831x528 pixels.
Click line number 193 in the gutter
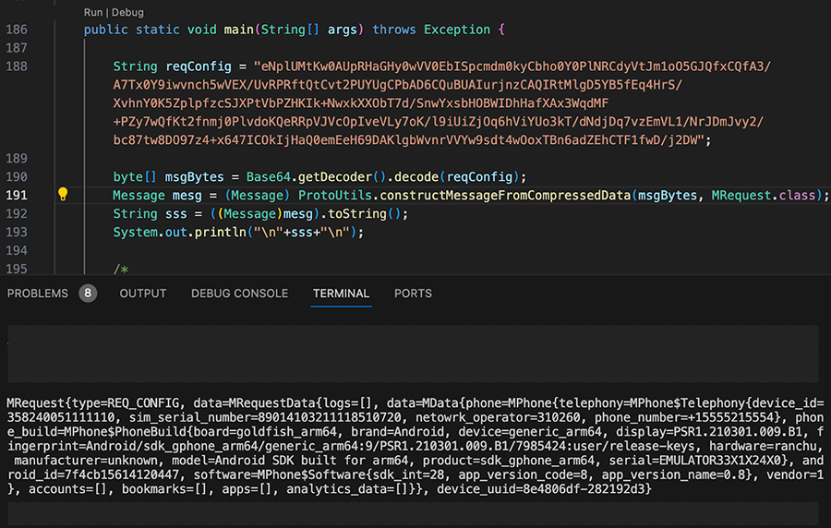(17, 232)
